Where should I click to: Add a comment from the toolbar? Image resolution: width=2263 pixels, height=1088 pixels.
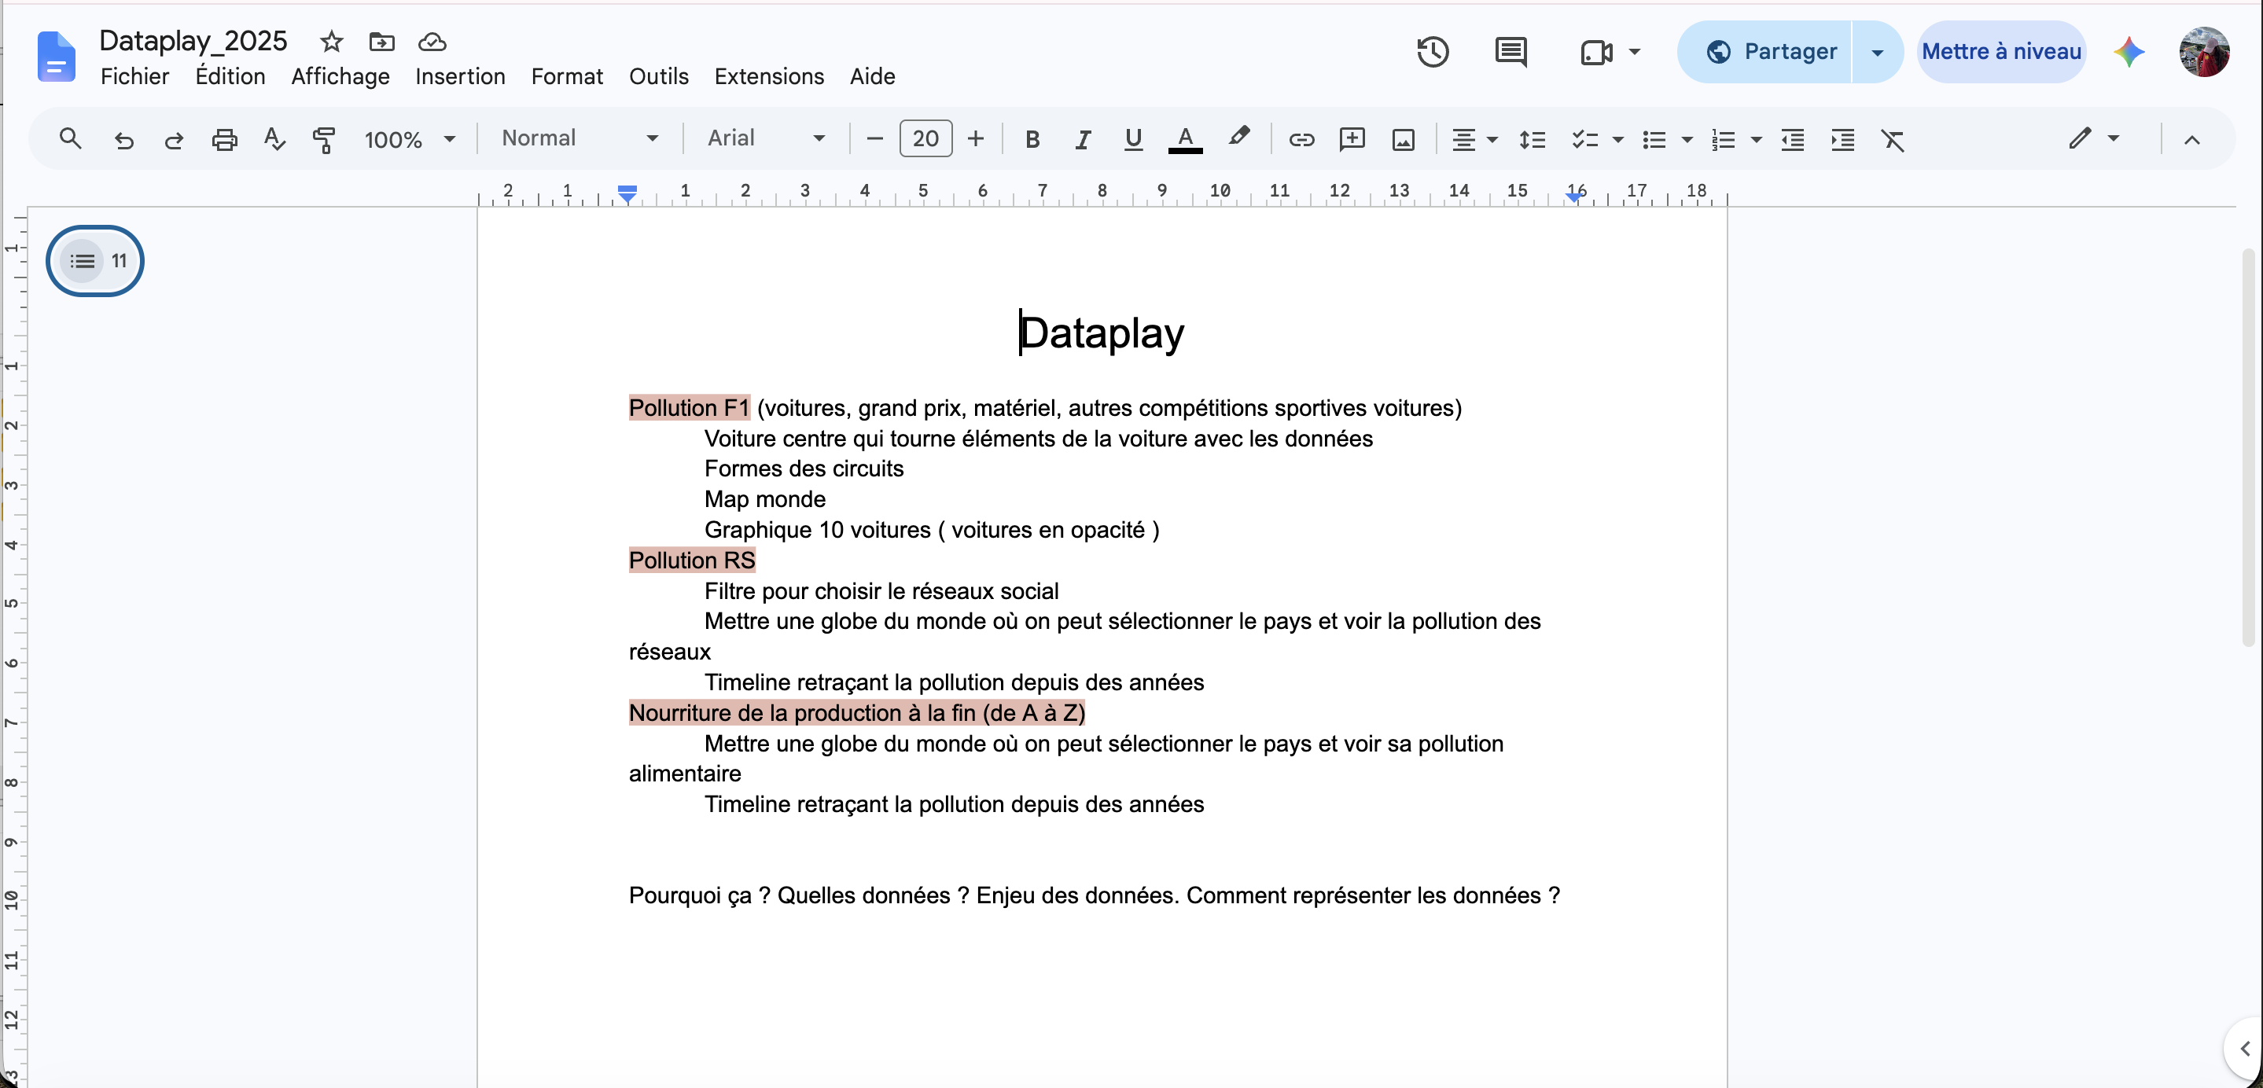(1352, 138)
